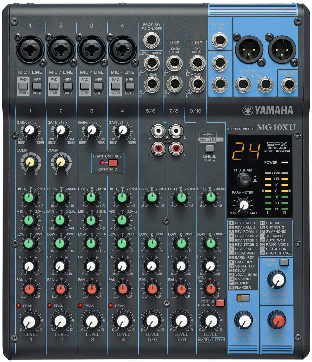
Task: Click the channel 4 HIGH EQ knob
Action: pos(122,198)
